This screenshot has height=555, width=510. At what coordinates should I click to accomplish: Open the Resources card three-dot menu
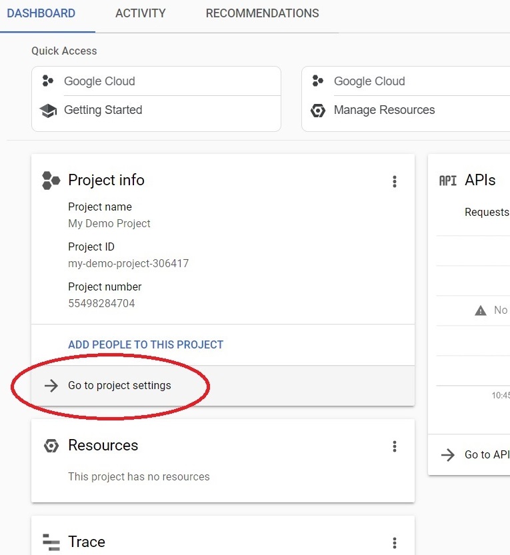tap(395, 446)
